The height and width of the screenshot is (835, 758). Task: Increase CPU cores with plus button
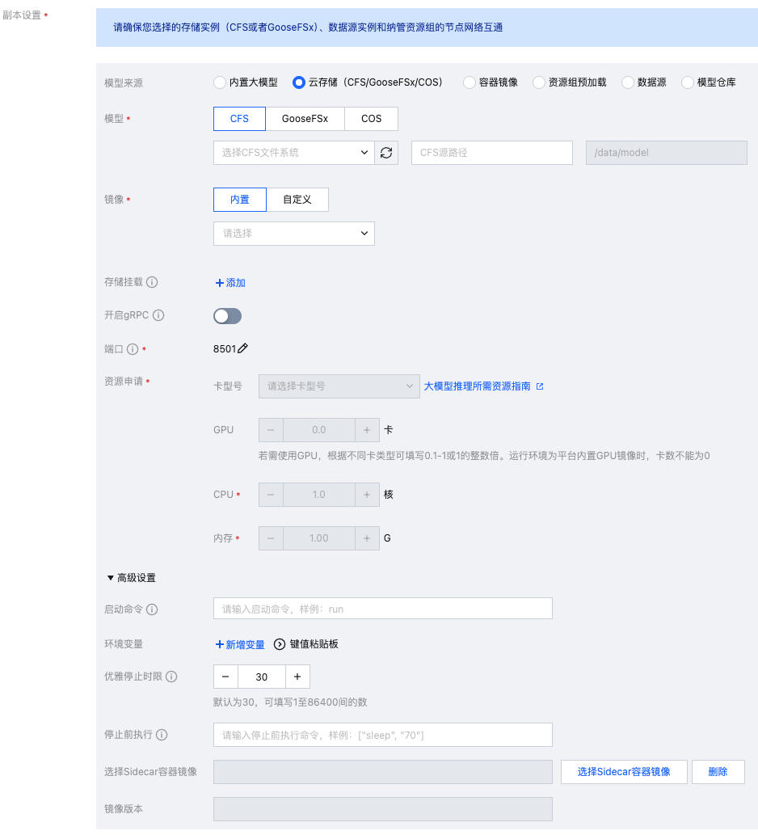click(x=367, y=495)
